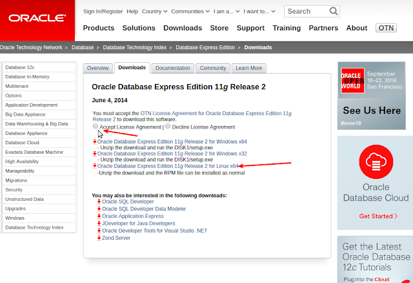
Task: Click Sign In/Register link
Action: click(x=103, y=12)
